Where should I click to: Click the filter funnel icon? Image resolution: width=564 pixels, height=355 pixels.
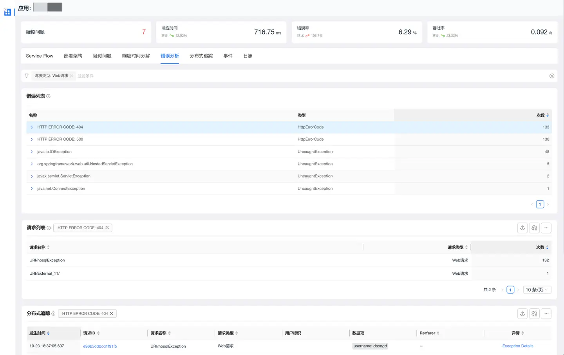(x=27, y=76)
